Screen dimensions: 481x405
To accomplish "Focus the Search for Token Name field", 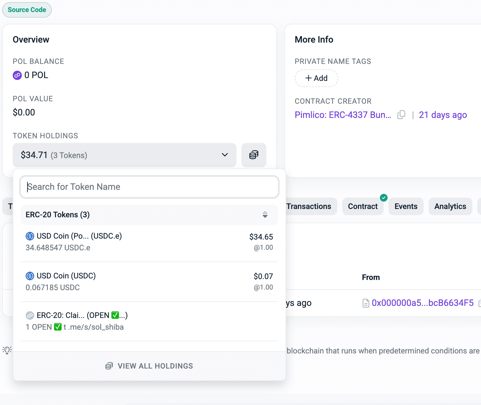I will 150,187.
